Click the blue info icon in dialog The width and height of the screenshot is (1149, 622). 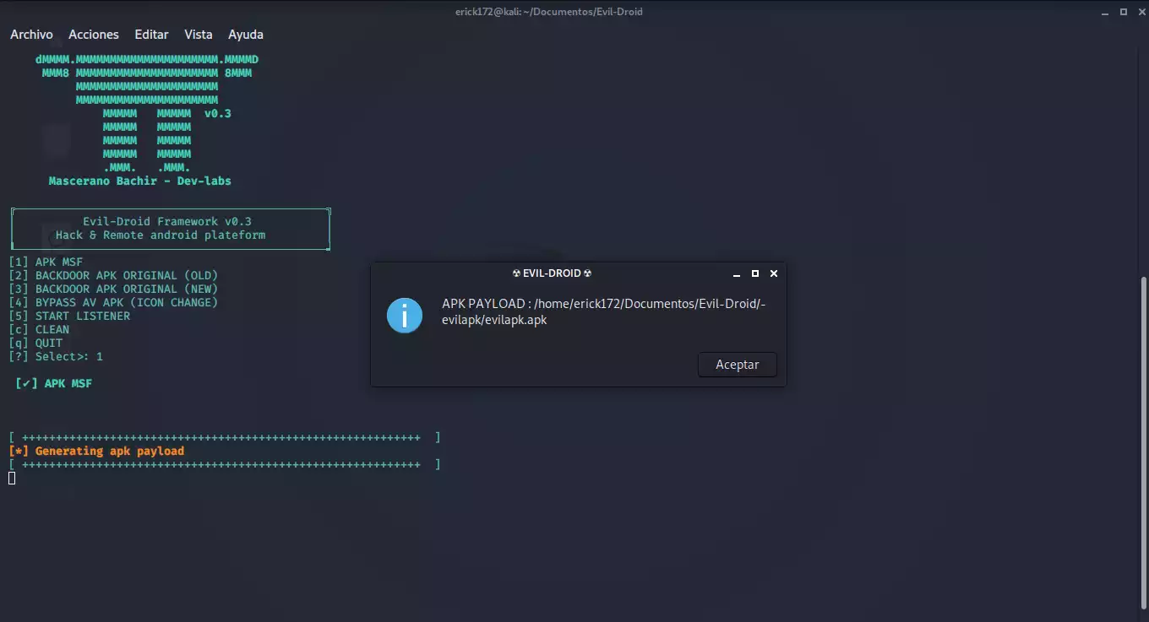tap(405, 315)
